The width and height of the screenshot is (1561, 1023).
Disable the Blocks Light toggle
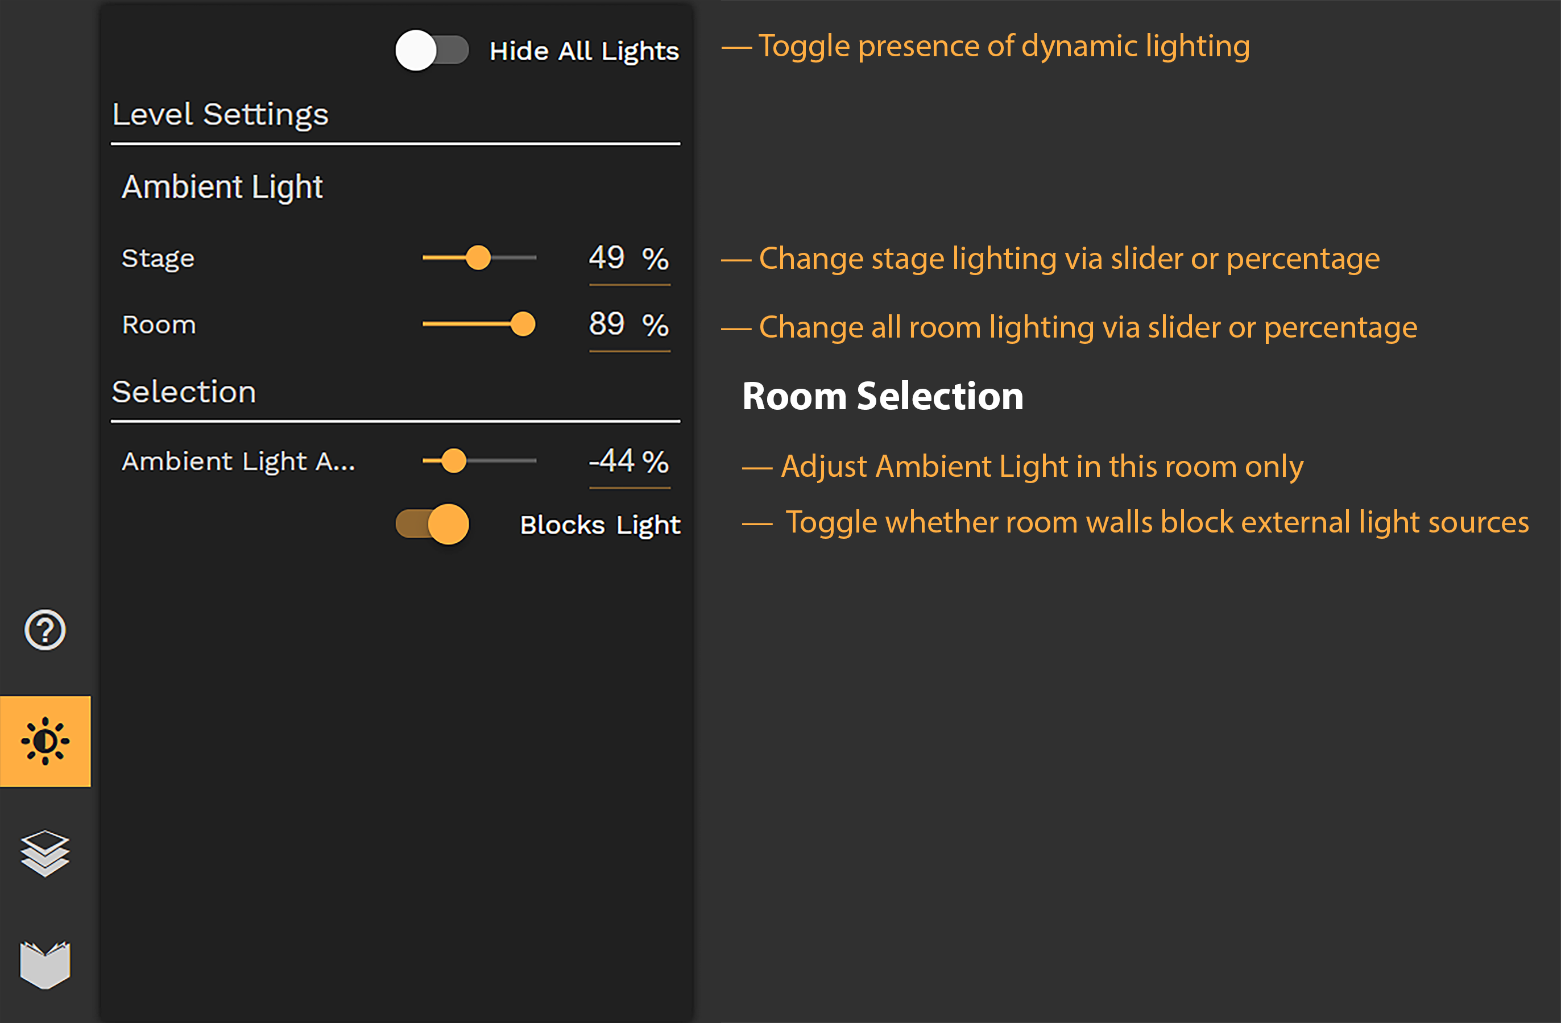point(432,523)
